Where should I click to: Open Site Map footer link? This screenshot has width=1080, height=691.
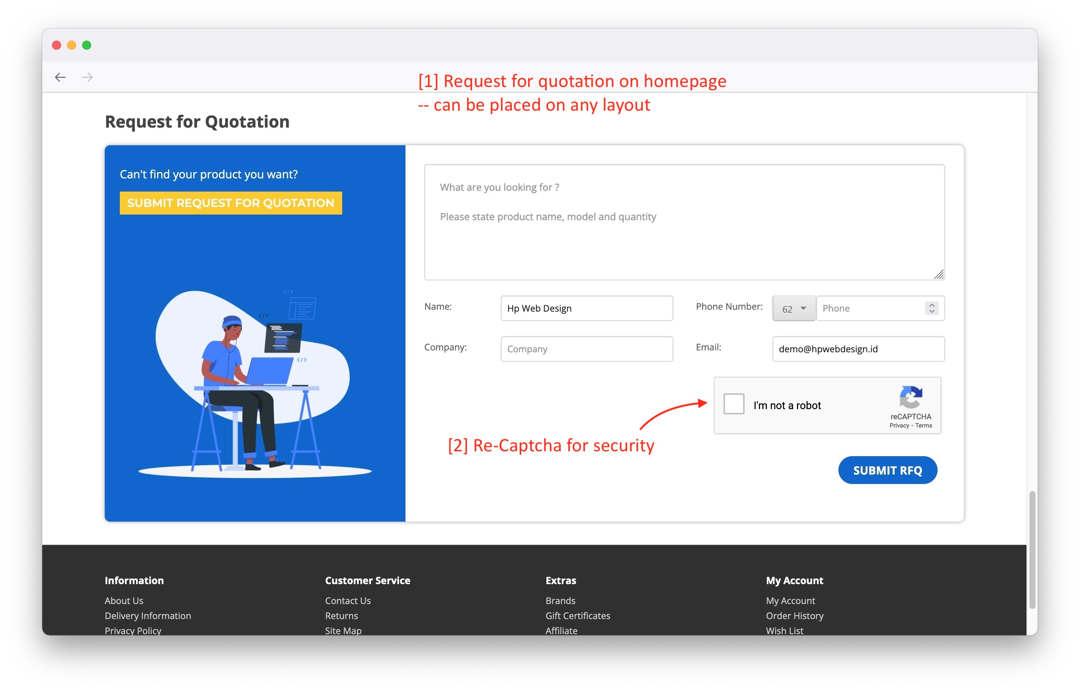[343, 630]
